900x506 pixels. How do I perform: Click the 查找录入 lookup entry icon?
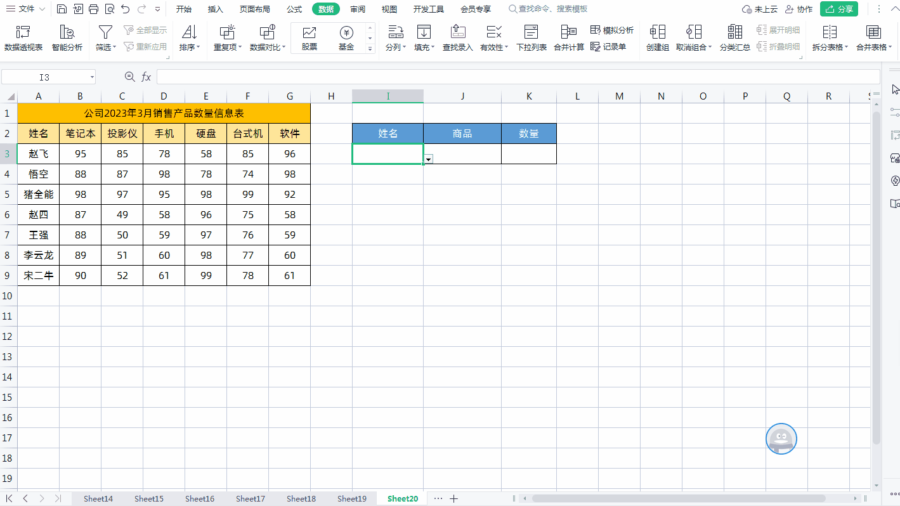(x=457, y=39)
